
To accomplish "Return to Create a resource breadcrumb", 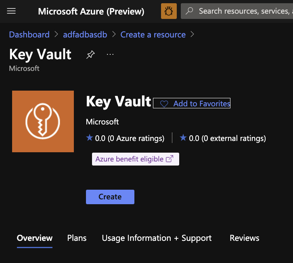I will pyautogui.click(x=153, y=35).
